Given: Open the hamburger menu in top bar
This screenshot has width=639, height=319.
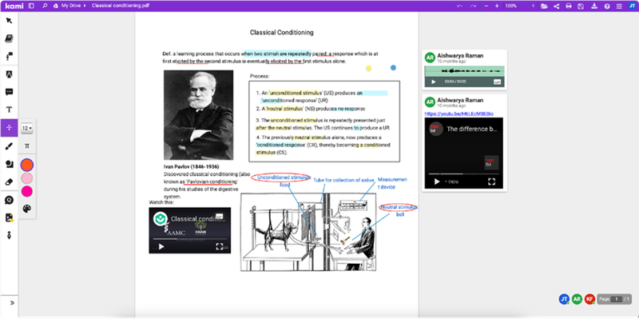Looking at the screenshot, I should [619, 6].
